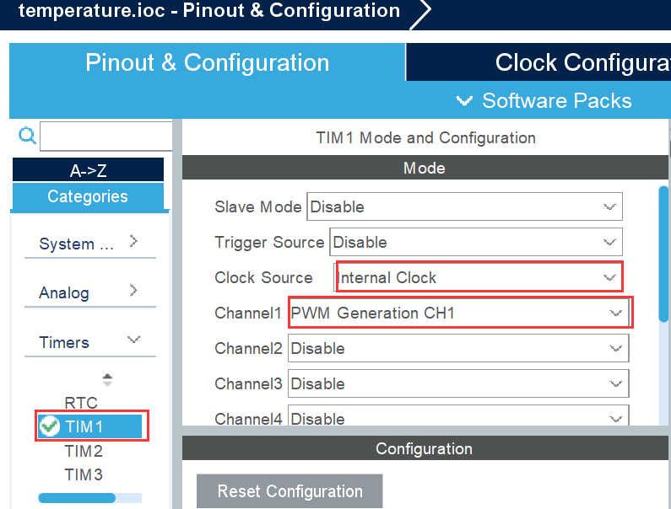The image size is (671, 509).
Task: Click the green checkmark beside TIM1
Action: click(x=50, y=426)
